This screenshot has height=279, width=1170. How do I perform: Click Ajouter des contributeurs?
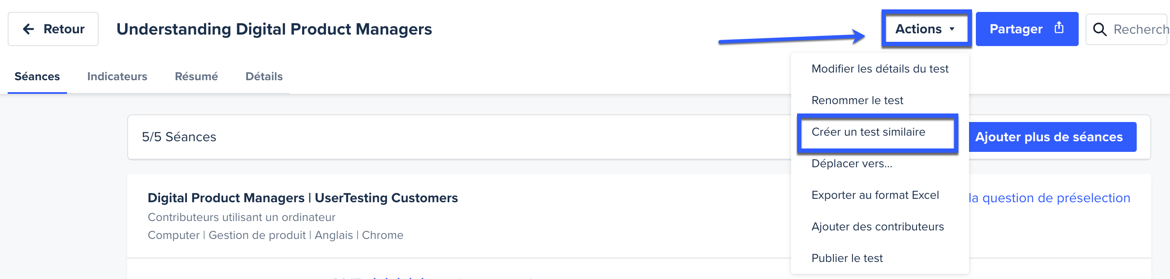(x=877, y=226)
